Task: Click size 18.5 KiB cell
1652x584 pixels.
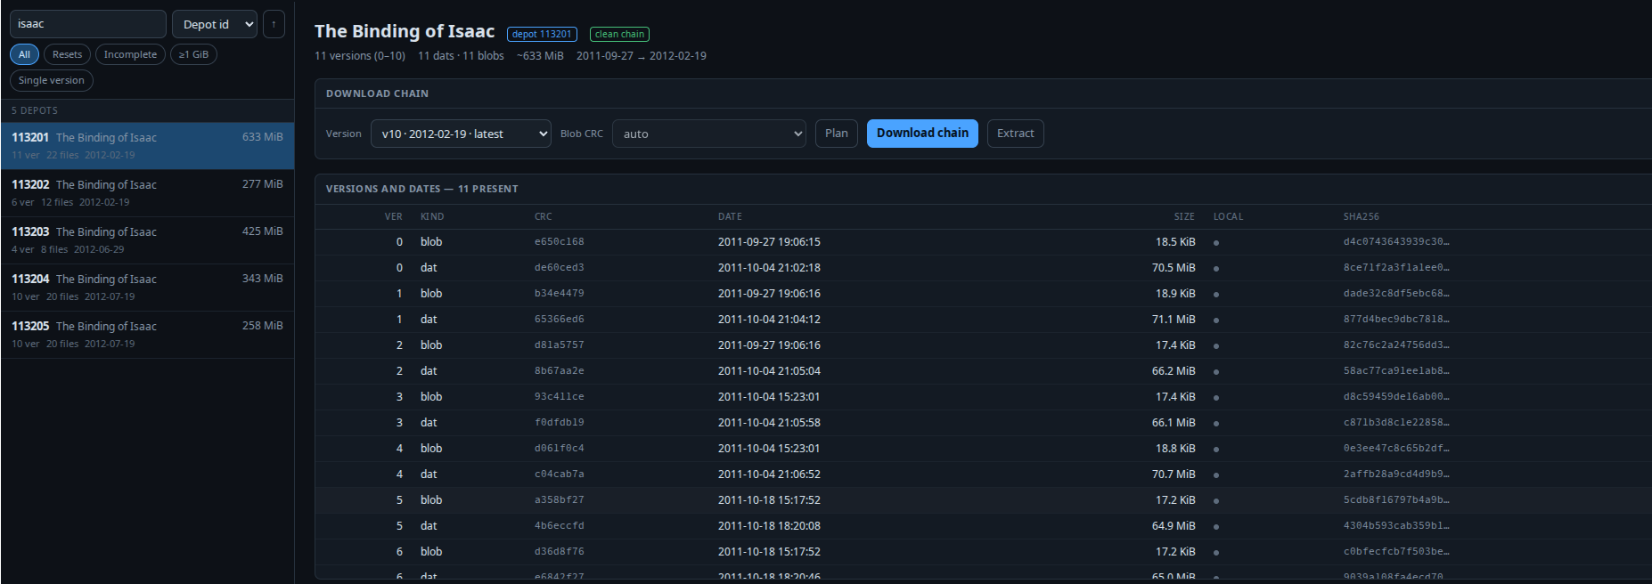Action: coord(1175,242)
